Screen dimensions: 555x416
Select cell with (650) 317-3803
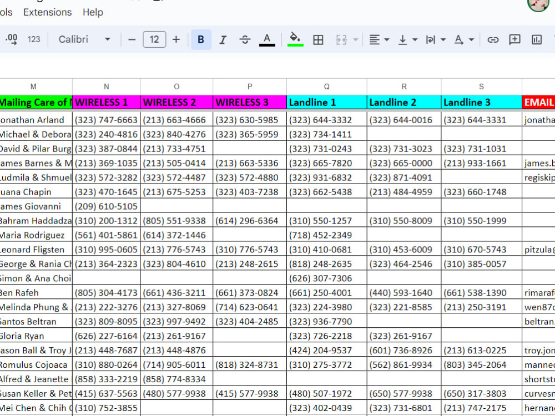(x=481, y=394)
